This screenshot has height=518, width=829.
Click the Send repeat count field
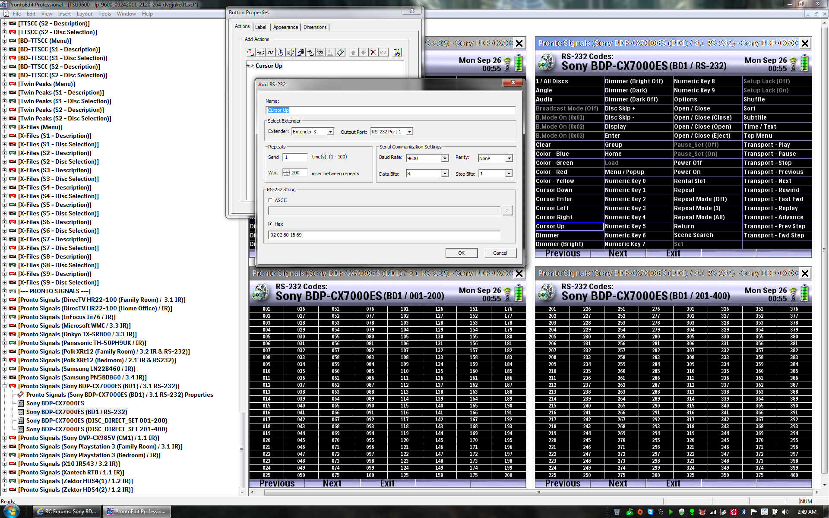pyautogui.click(x=296, y=157)
